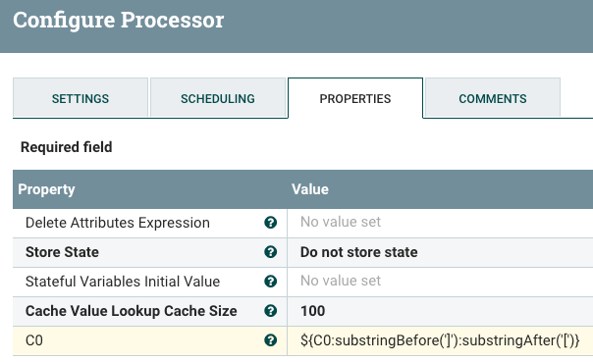Click the Value column header
The height and width of the screenshot is (362, 593).
point(310,189)
